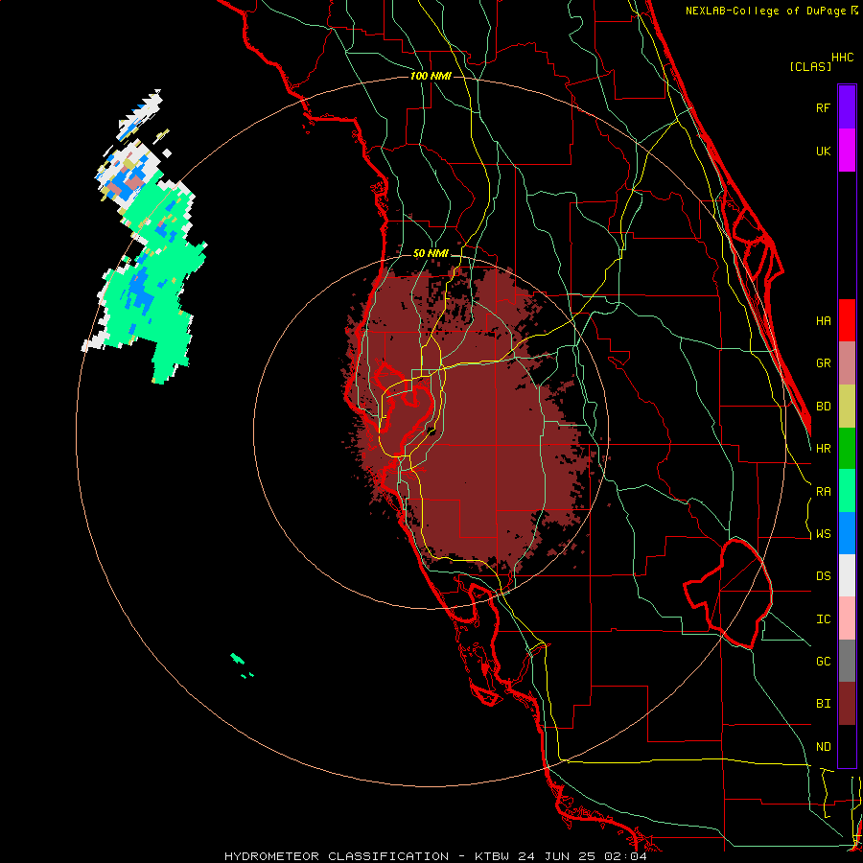Select the 'IC' legend label

[x=823, y=619]
